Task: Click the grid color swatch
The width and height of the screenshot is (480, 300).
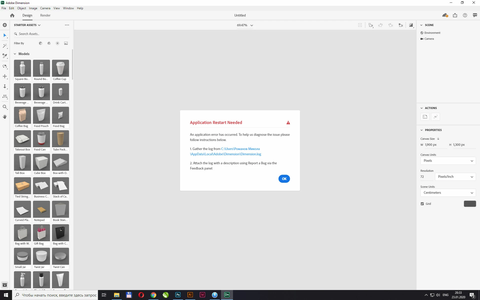Action: pos(470,204)
